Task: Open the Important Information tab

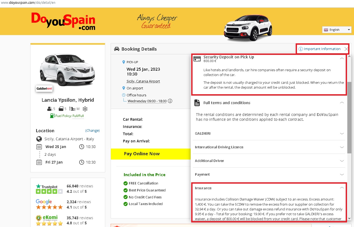Action: tap(322, 49)
